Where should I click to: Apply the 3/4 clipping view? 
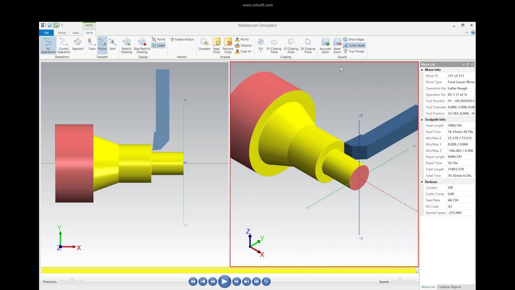(260, 44)
